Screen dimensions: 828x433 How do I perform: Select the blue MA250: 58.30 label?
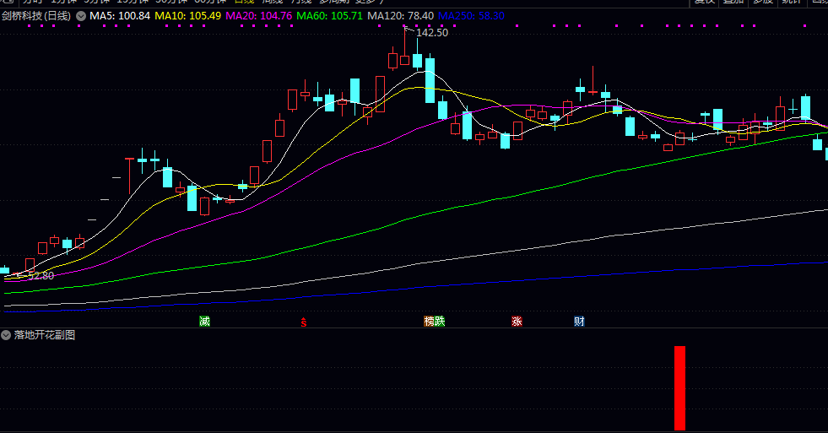[x=471, y=16]
